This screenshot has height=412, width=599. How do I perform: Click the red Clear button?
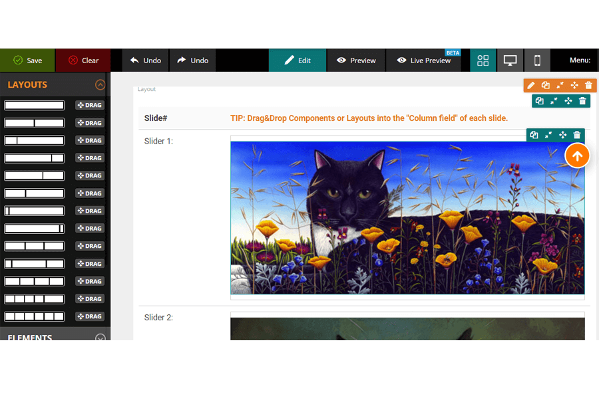click(83, 60)
